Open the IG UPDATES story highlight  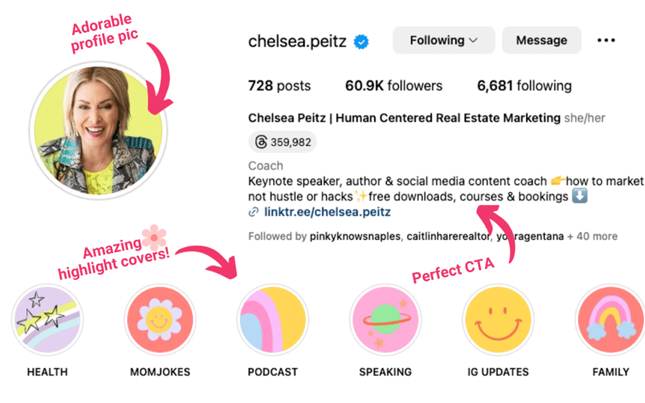coord(498,320)
